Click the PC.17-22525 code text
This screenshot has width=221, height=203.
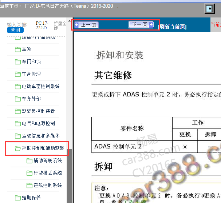(x=42, y=25)
